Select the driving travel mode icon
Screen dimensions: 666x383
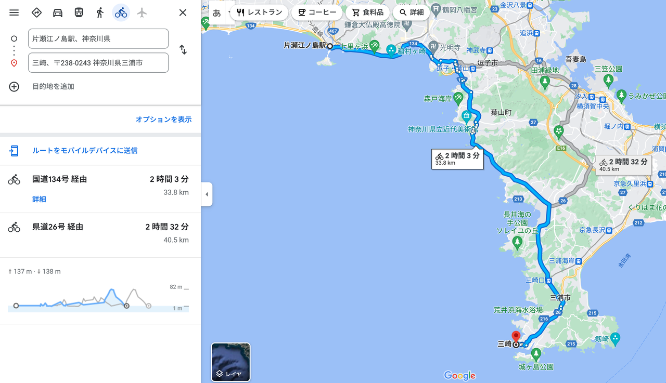[x=58, y=12]
